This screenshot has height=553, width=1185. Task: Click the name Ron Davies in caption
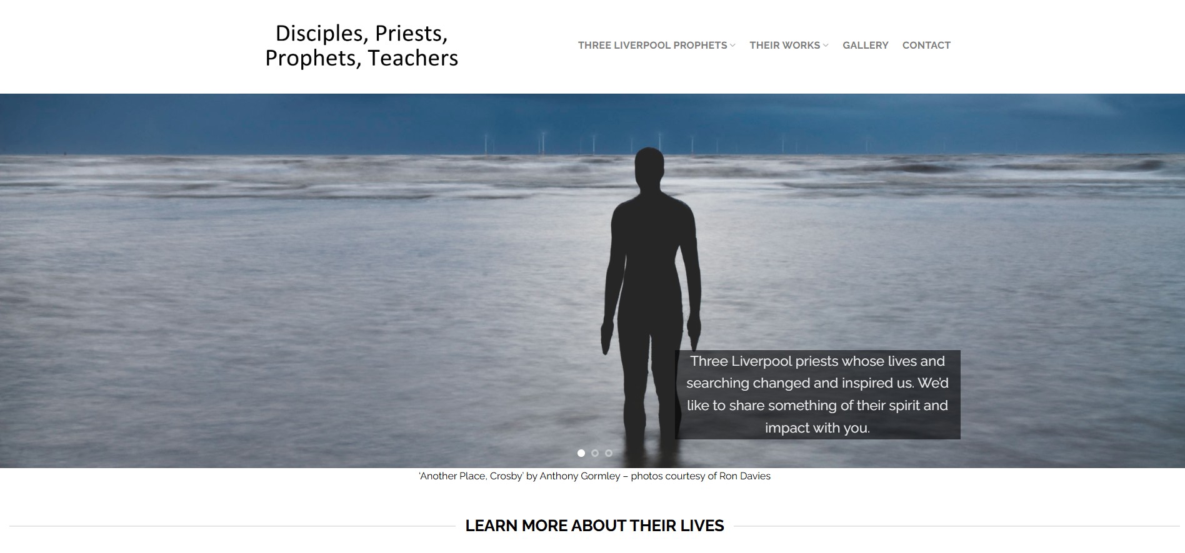click(745, 476)
